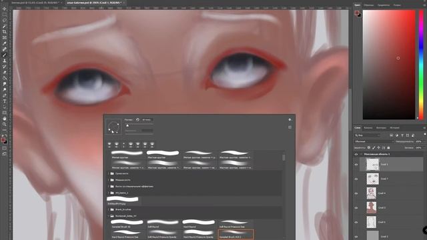Select the Move tool
The height and width of the screenshot is (240, 427).
(5, 9)
